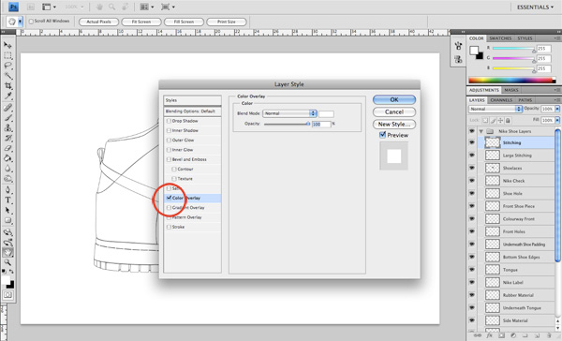
Task: Click OK in Layer Style dialog
Action: click(394, 99)
